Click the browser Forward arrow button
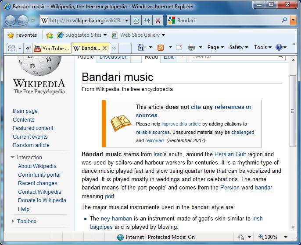This screenshot has height=245, width=301. point(23,20)
